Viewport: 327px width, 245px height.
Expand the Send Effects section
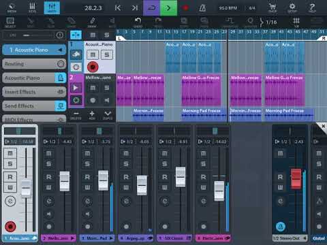34,106
